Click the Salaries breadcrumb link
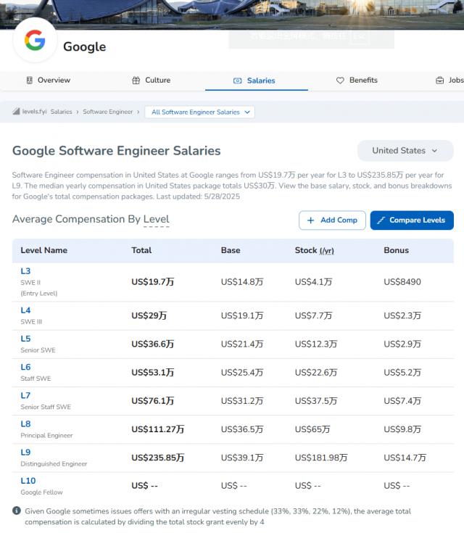The image size is (464, 533). (61, 112)
